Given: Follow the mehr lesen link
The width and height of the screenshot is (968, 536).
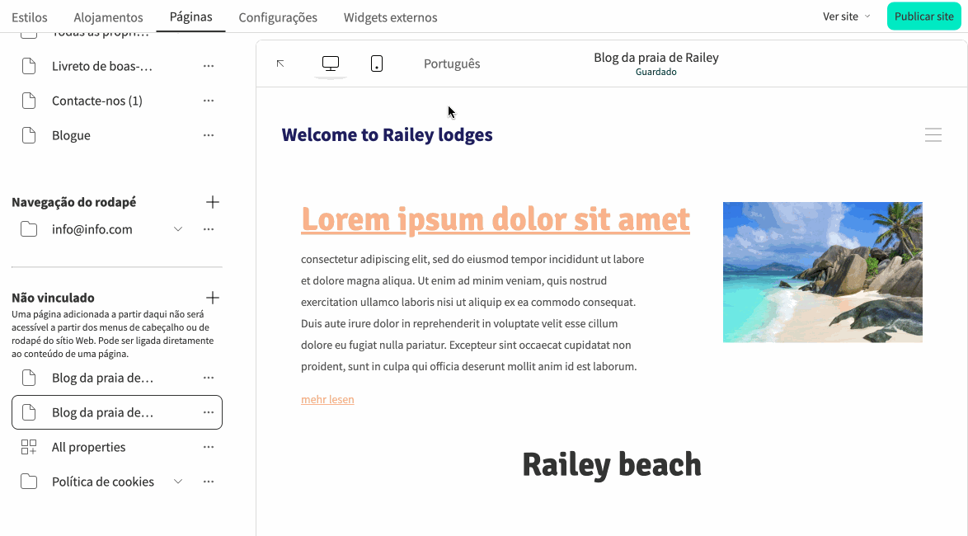Looking at the screenshot, I should pos(327,399).
